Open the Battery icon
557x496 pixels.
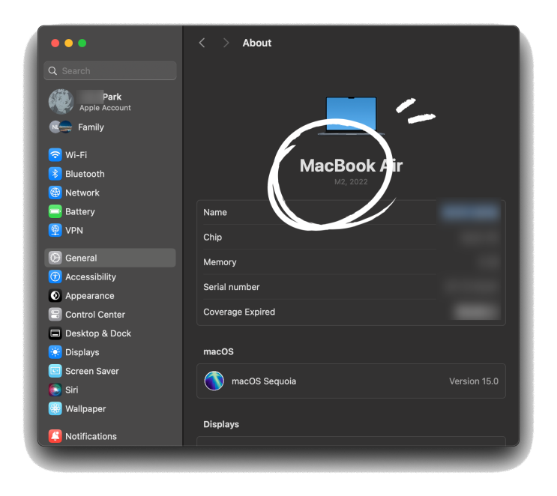(x=55, y=211)
